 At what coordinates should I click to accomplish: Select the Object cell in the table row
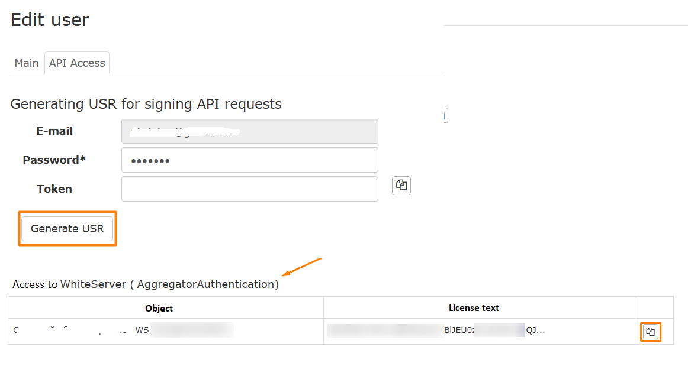coord(123,331)
